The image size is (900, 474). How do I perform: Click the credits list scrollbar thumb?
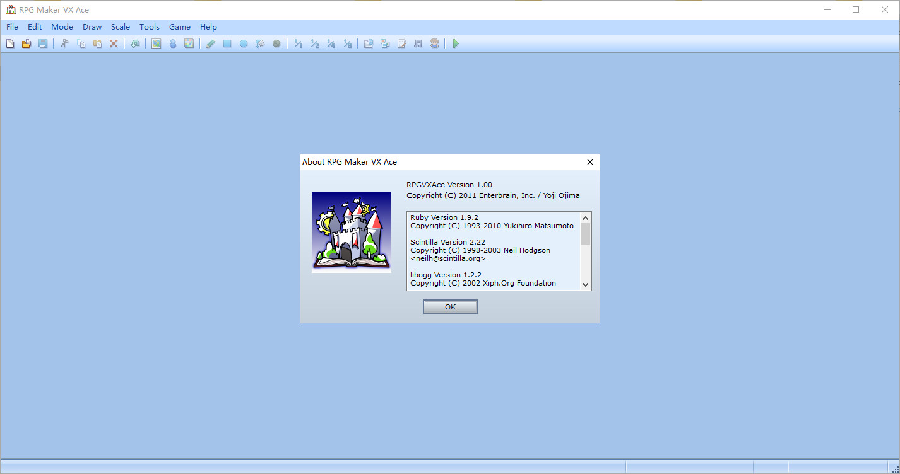[x=586, y=234]
